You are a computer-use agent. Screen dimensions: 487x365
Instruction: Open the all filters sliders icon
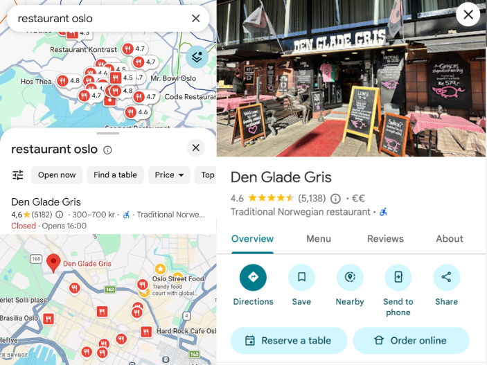[18, 175]
